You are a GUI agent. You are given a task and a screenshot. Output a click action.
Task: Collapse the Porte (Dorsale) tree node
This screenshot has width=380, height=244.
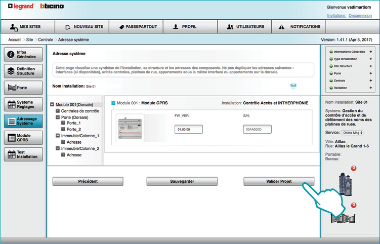click(58, 117)
